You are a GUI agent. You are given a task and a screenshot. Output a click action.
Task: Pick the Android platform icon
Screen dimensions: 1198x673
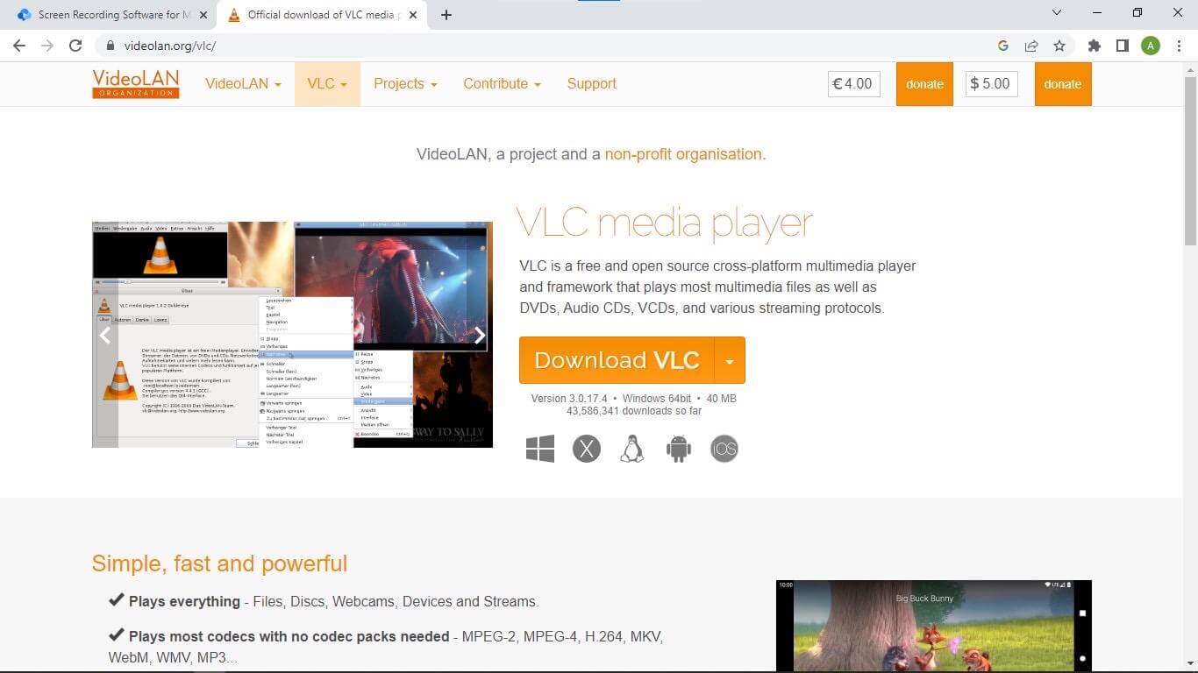tap(679, 449)
